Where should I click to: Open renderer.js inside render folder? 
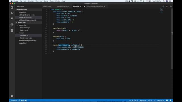click(24, 35)
